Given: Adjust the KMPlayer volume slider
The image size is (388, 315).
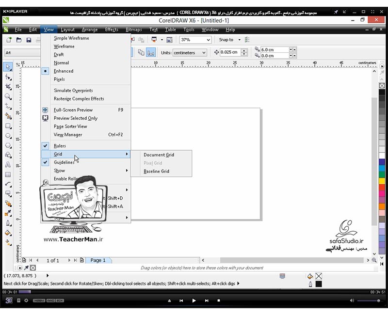Looking at the screenshot, I should [x=369, y=300].
